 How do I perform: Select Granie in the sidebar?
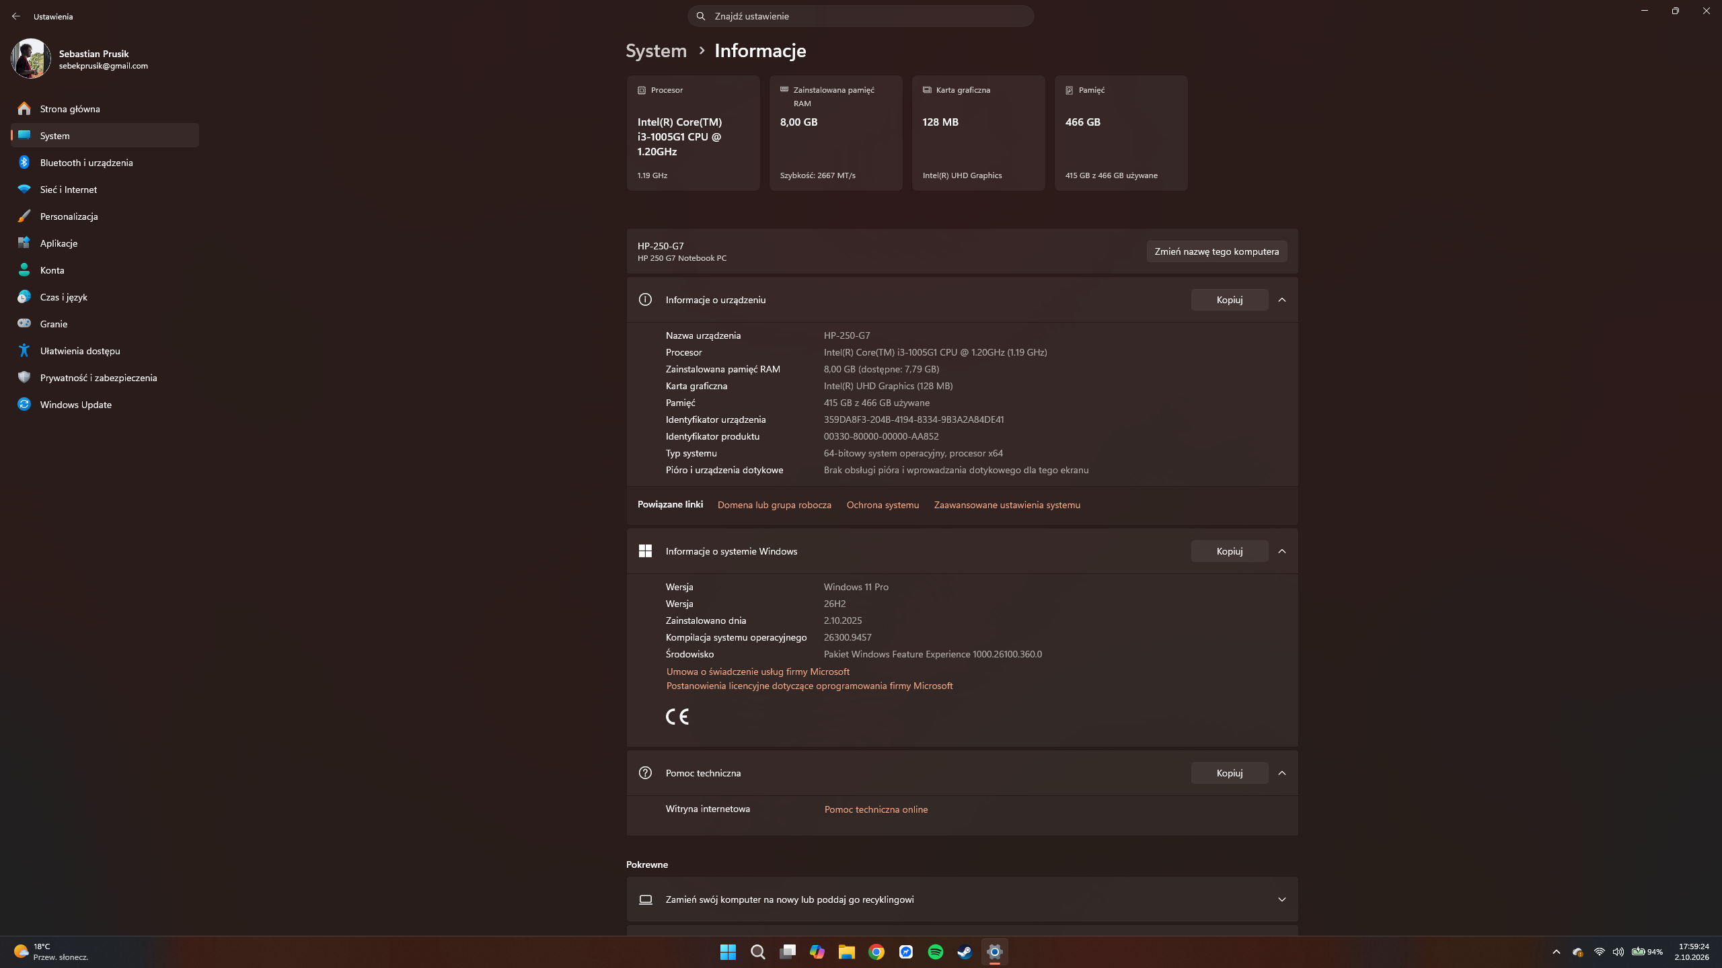coord(105,324)
